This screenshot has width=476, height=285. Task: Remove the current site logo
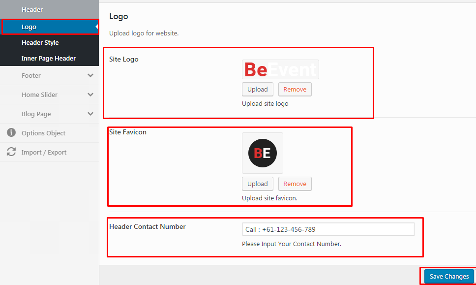point(295,89)
